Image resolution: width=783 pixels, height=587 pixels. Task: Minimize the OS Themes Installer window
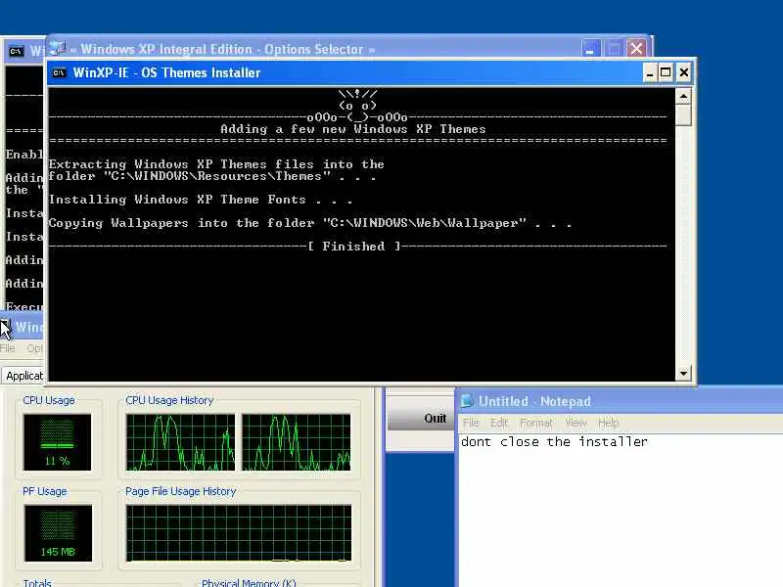coord(649,72)
